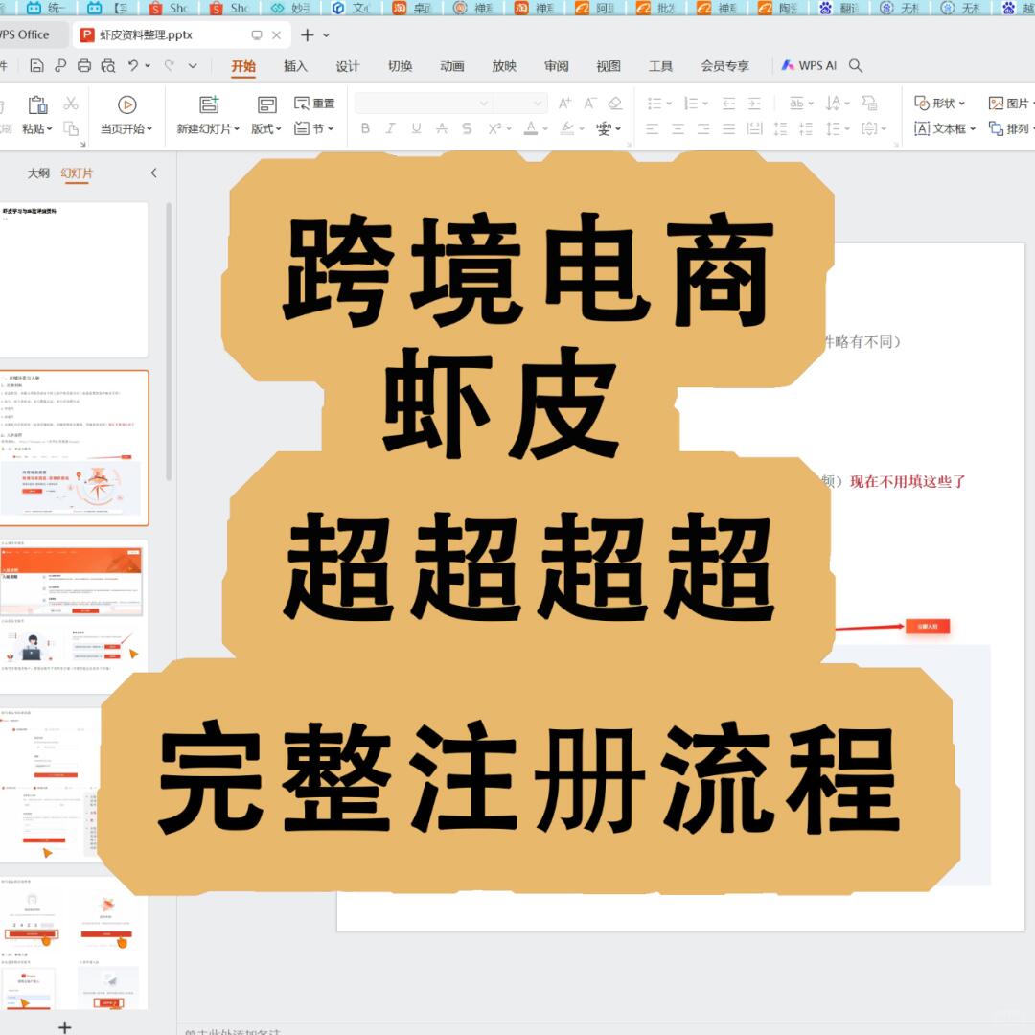Toggle underline formatting
1035x1035 pixels.
[x=416, y=128]
